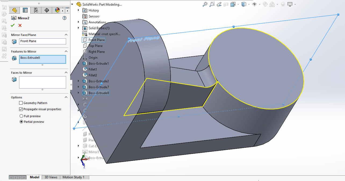Select Right Plane in the feature tree

[x=96, y=52]
